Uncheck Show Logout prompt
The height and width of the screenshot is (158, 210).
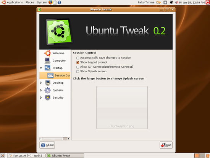[x=78, y=62]
